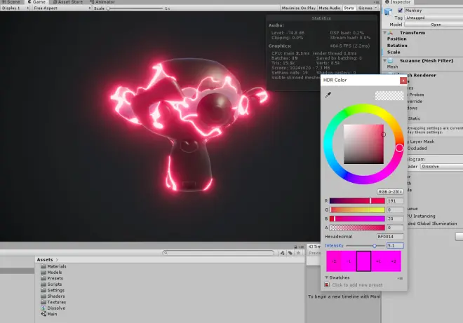Click the search-by-type filter icon
Viewport: 463px width, 323px height.
point(283,253)
